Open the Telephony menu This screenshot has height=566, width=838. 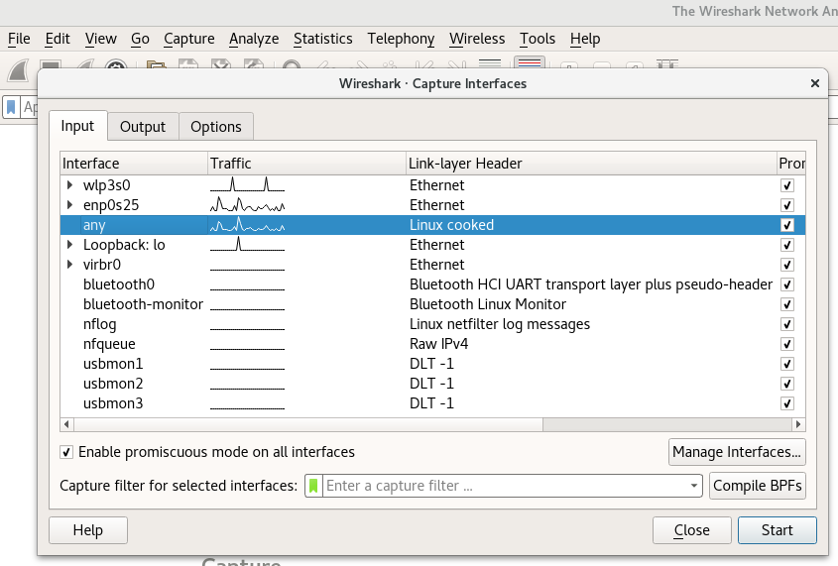(x=401, y=39)
